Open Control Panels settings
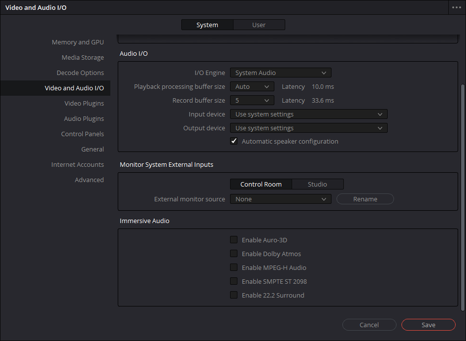 tap(82, 134)
